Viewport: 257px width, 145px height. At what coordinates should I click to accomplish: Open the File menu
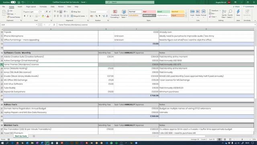point(4,7)
